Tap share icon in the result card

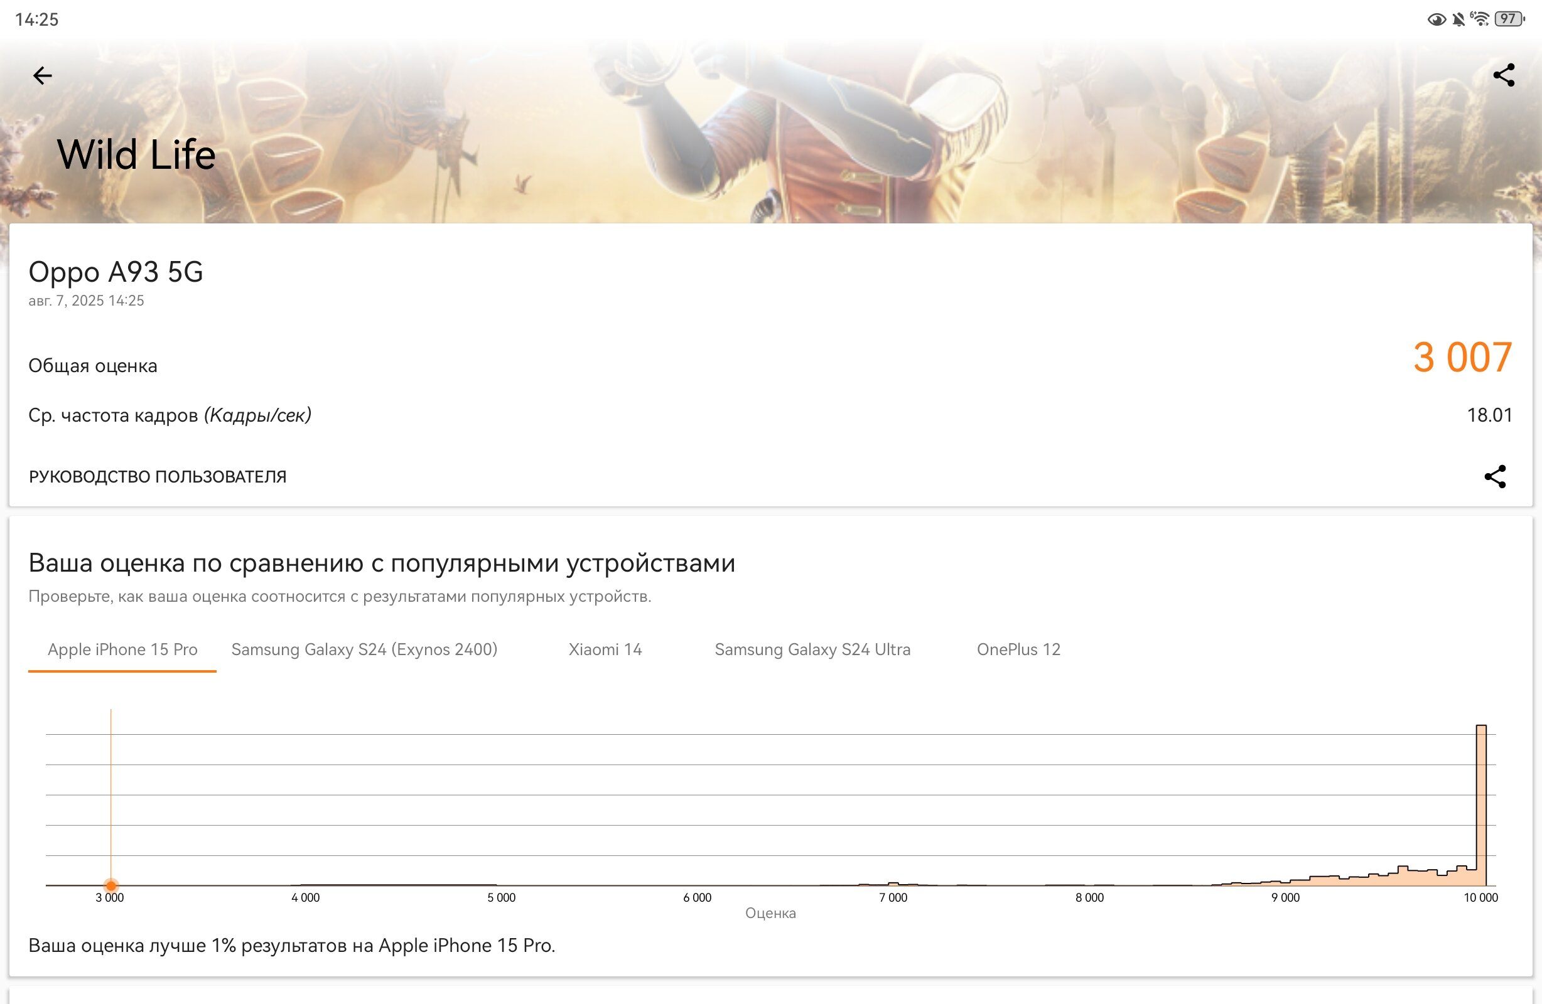(1496, 477)
